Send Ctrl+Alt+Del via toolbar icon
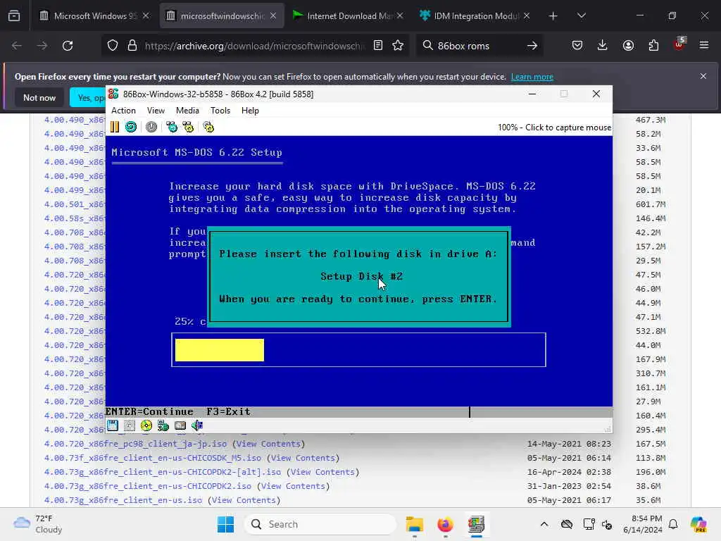Screen dimensions: 721x541 coord(172,127)
